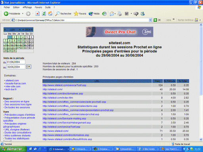Open the Edit icon dropdown arrow
Viewport: 203px width, 152px height.
click(131, 13)
